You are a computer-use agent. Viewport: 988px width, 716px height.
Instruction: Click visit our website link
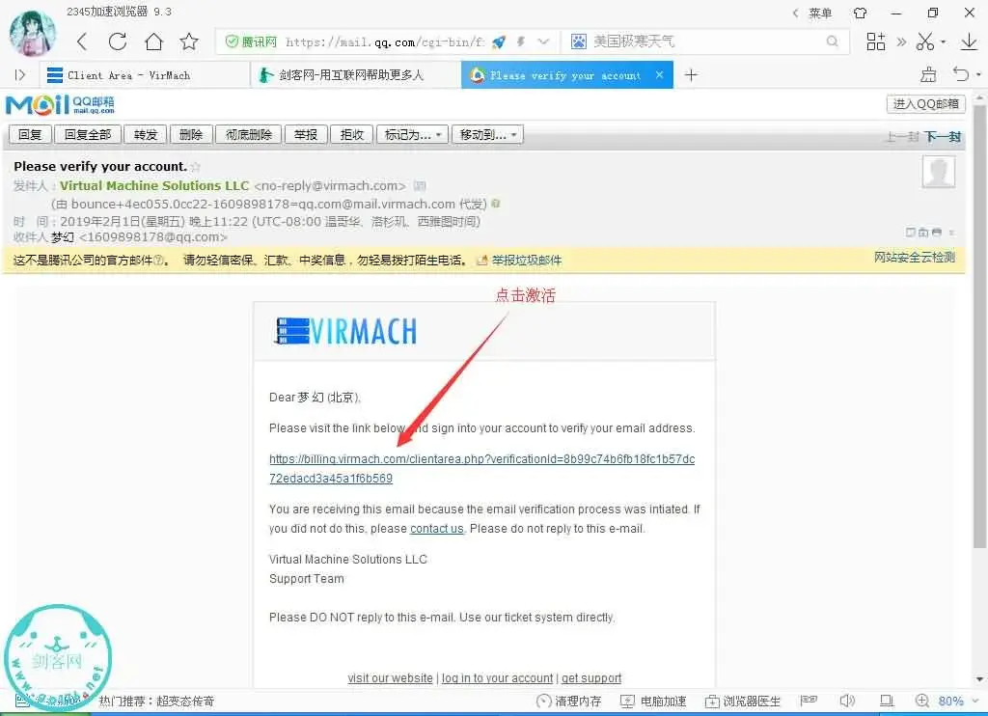point(390,678)
